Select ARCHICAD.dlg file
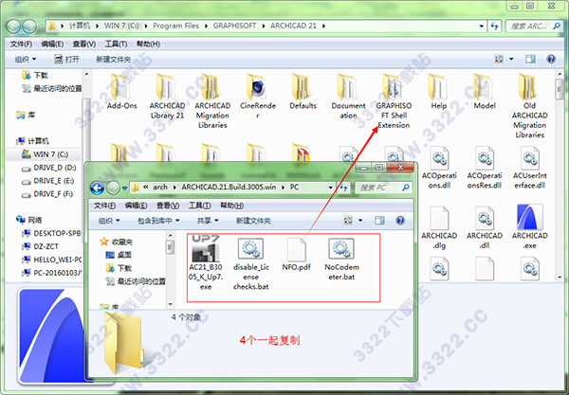This screenshot has width=569, height=395. [439, 227]
